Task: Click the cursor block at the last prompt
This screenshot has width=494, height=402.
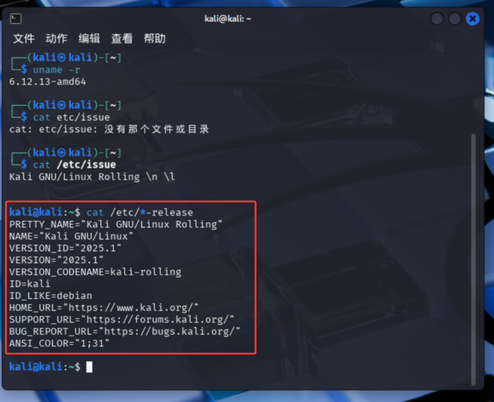Action: (89, 367)
